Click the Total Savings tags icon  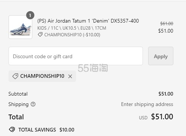click(x=12, y=130)
